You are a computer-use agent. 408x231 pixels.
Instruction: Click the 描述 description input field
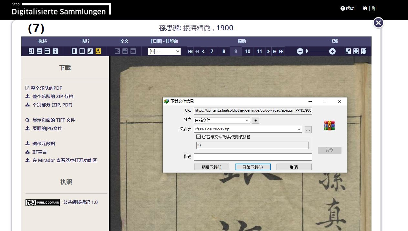pyautogui.click(x=253, y=157)
